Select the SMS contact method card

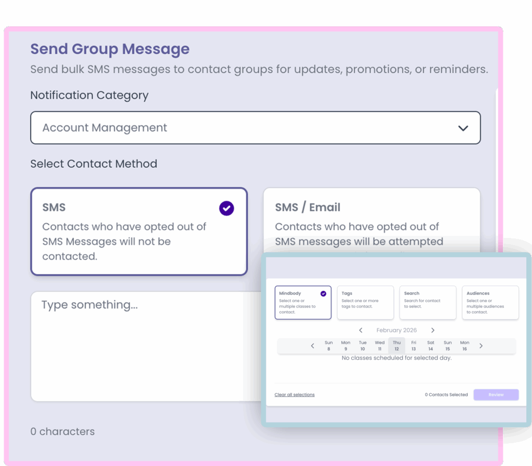139,231
